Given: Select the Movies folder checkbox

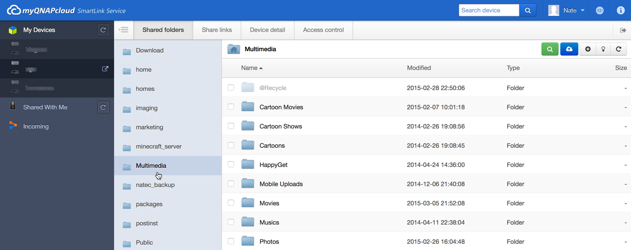Looking at the screenshot, I should 231,203.
